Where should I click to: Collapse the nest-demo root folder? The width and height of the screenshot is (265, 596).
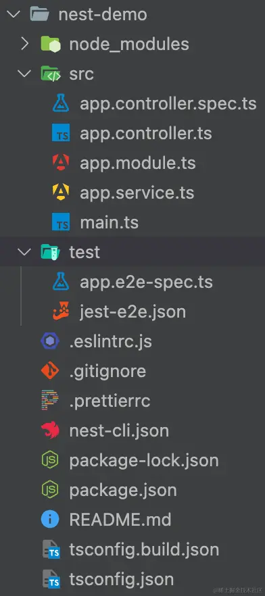point(14,14)
